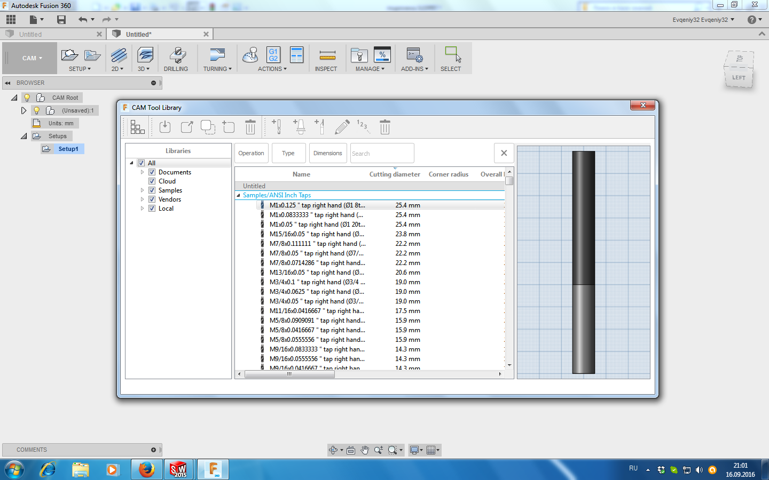Image resolution: width=769 pixels, height=480 pixels.
Task: Open the ACTIONS menu
Action: click(272, 69)
